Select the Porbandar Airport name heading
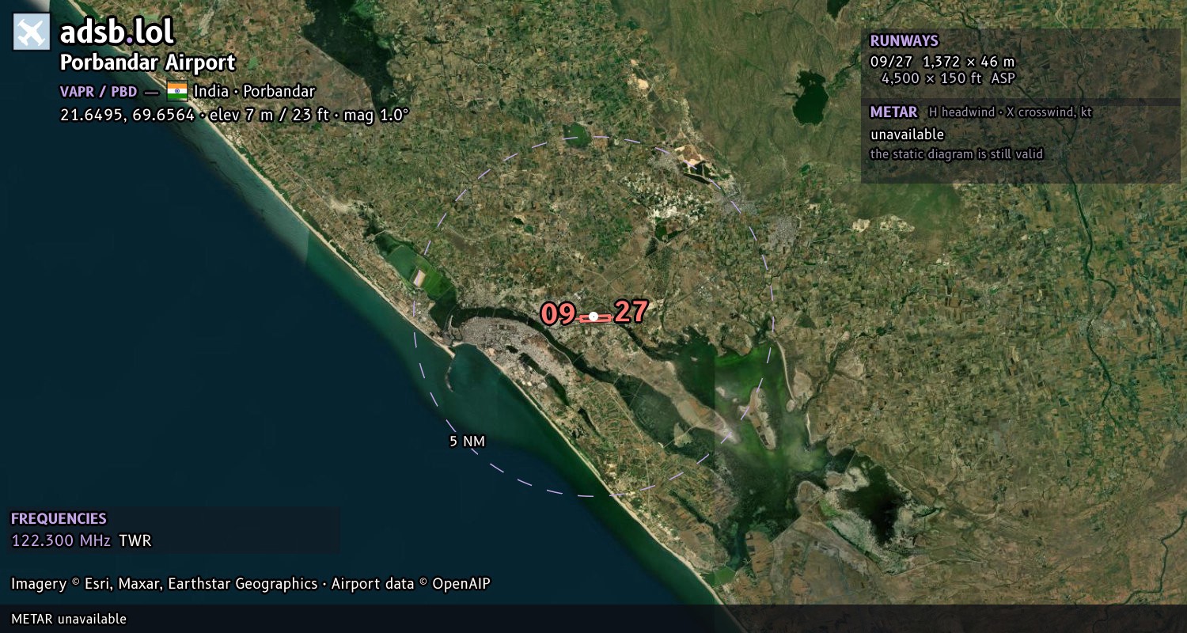This screenshot has width=1187, height=633. coord(148,63)
